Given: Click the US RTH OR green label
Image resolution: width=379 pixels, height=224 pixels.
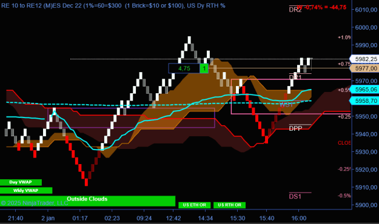Looking at the screenshot, I should 229,205.
